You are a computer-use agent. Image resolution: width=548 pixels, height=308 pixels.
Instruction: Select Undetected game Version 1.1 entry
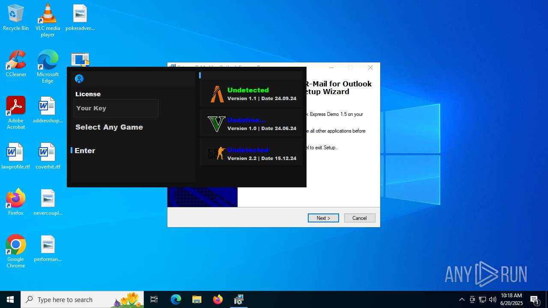click(251, 94)
